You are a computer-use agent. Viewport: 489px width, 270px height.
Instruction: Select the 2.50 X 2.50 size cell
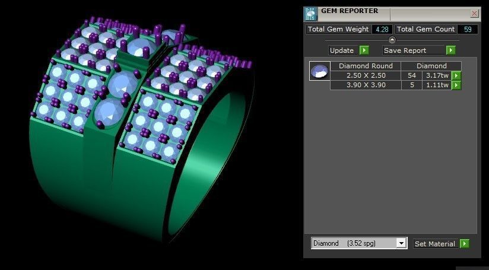366,75
